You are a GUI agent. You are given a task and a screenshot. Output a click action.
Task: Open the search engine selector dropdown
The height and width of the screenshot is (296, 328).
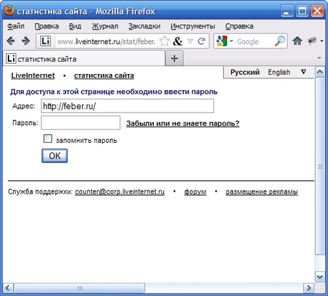pos(232,41)
